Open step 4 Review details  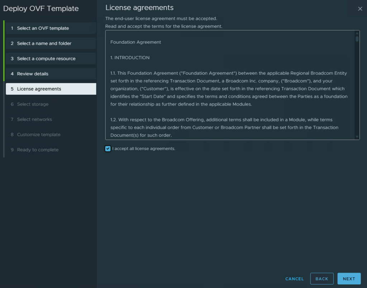click(x=51, y=74)
